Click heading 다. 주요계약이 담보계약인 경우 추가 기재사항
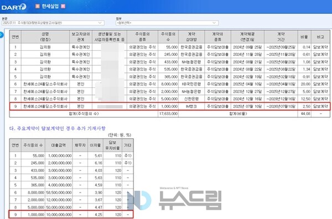 (58, 128)
